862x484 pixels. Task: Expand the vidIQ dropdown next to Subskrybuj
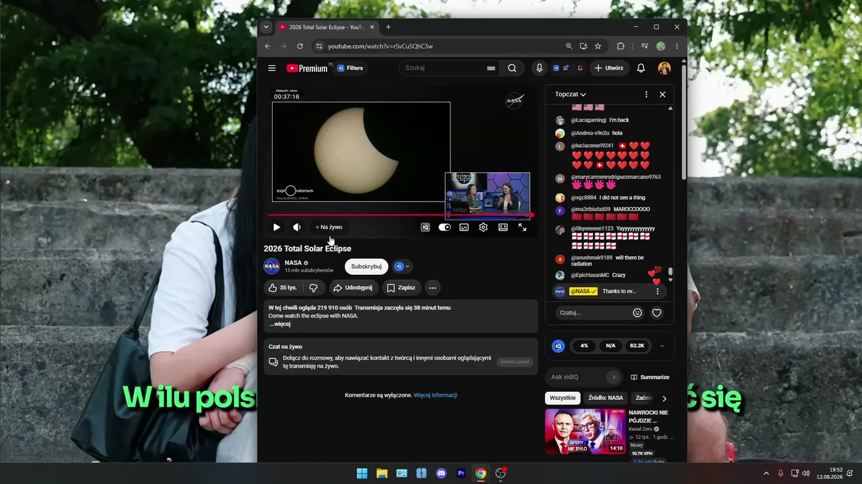(401, 266)
